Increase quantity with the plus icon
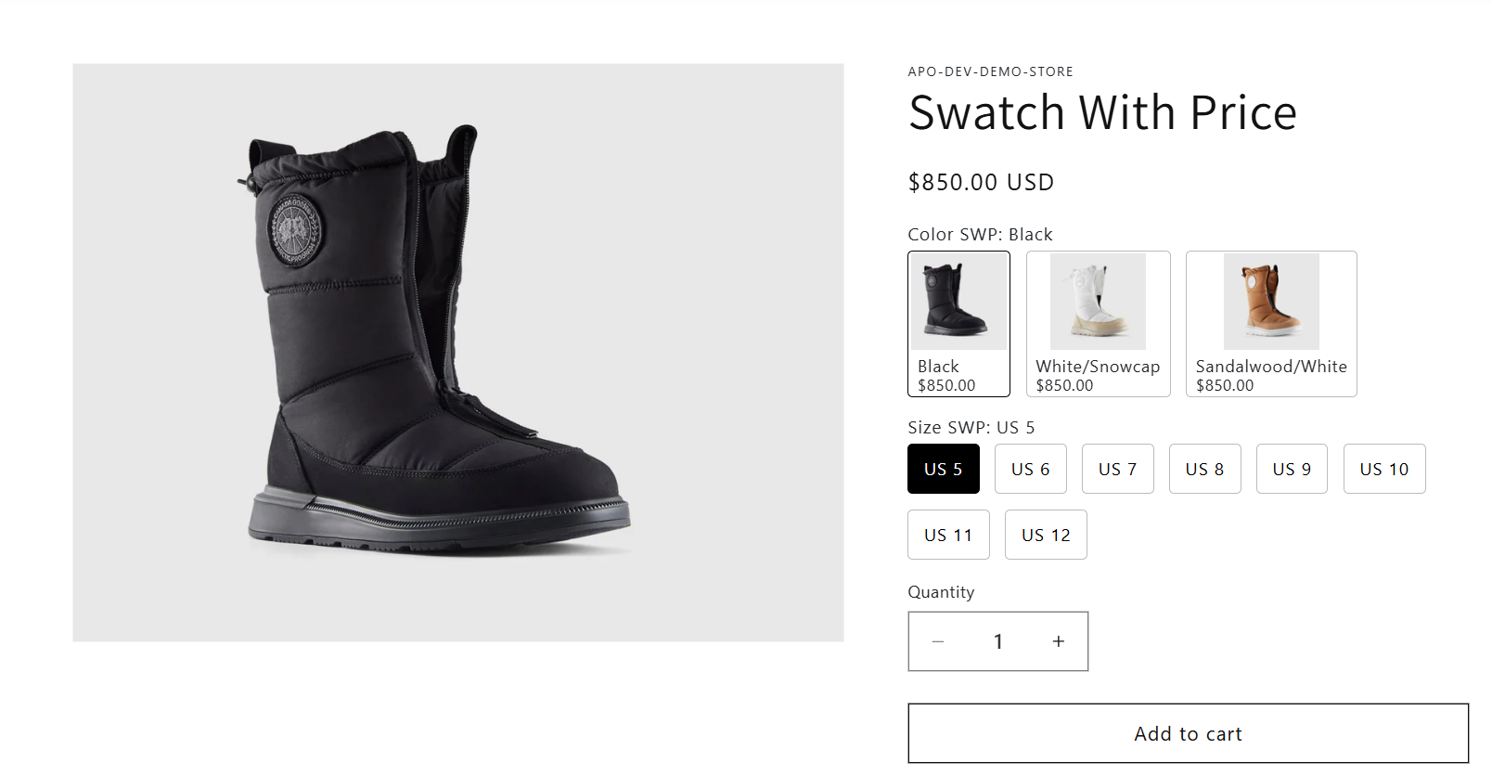1492x775 pixels. (1058, 641)
